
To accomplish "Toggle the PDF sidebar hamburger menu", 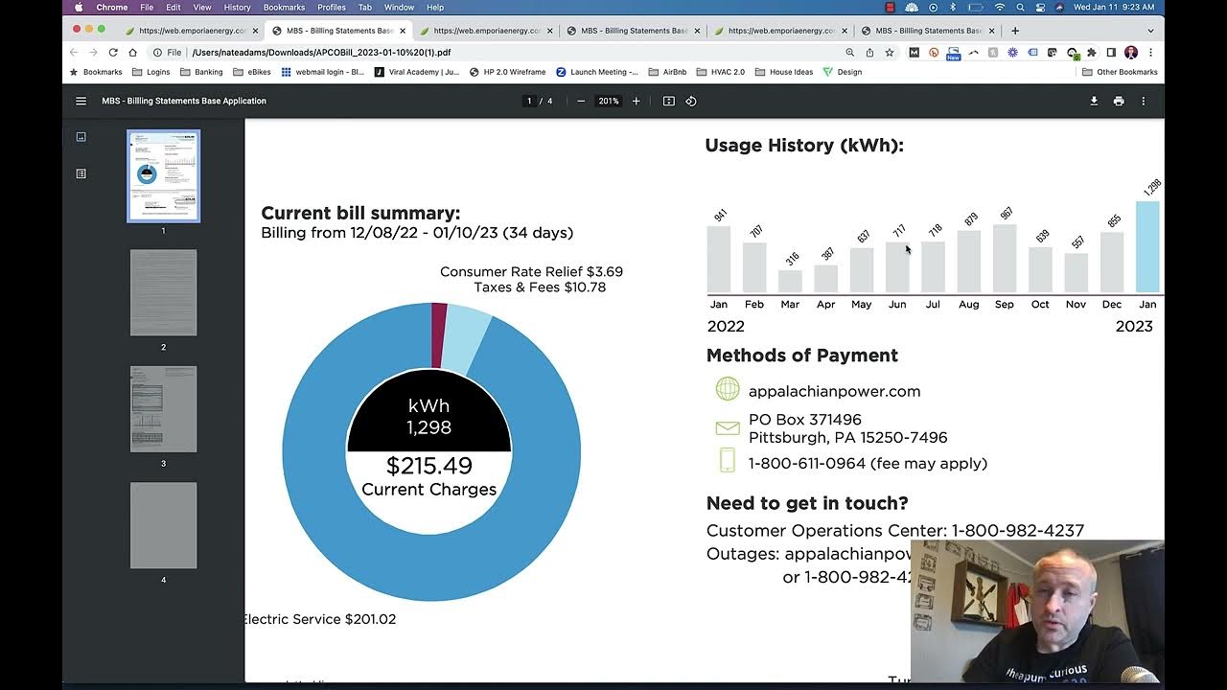I will pos(81,101).
